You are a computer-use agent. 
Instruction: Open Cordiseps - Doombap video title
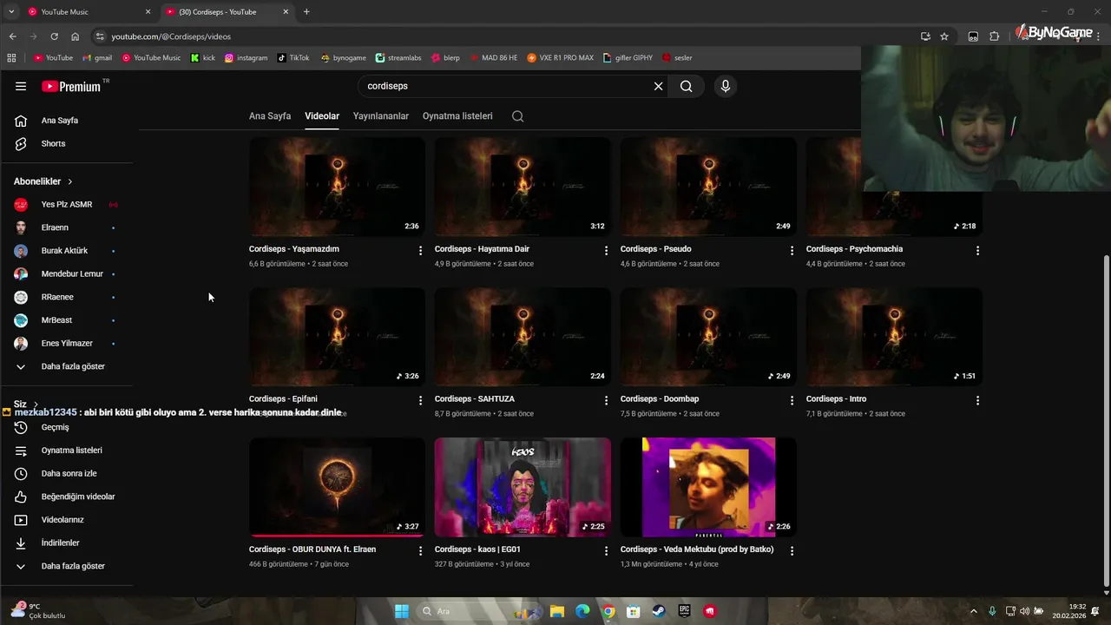[660, 399]
